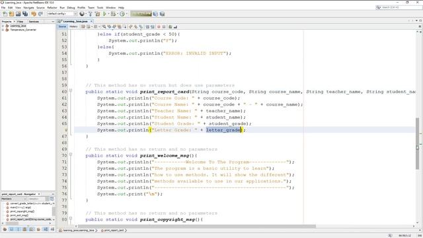Screen dimensions: 423x238
Task: Click the Undo toolbar icon
Action: coord(34,14)
